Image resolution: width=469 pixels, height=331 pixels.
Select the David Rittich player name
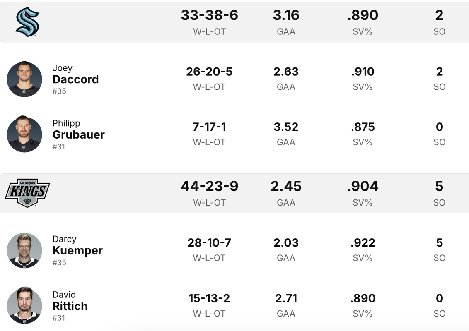pos(70,301)
